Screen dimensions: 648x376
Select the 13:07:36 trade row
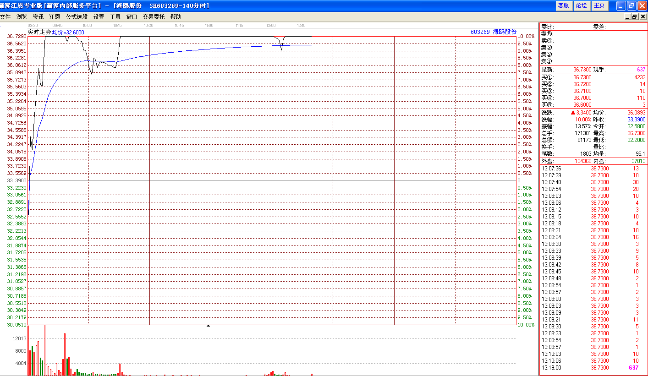[x=593, y=169]
